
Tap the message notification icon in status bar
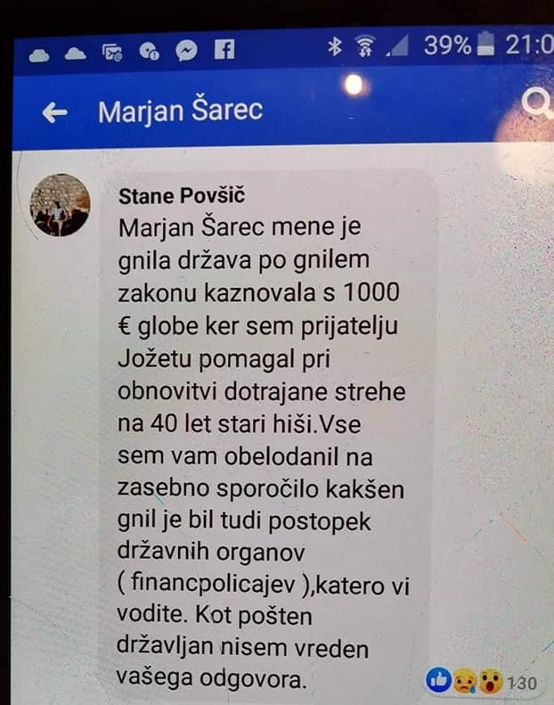pos(112,53)
